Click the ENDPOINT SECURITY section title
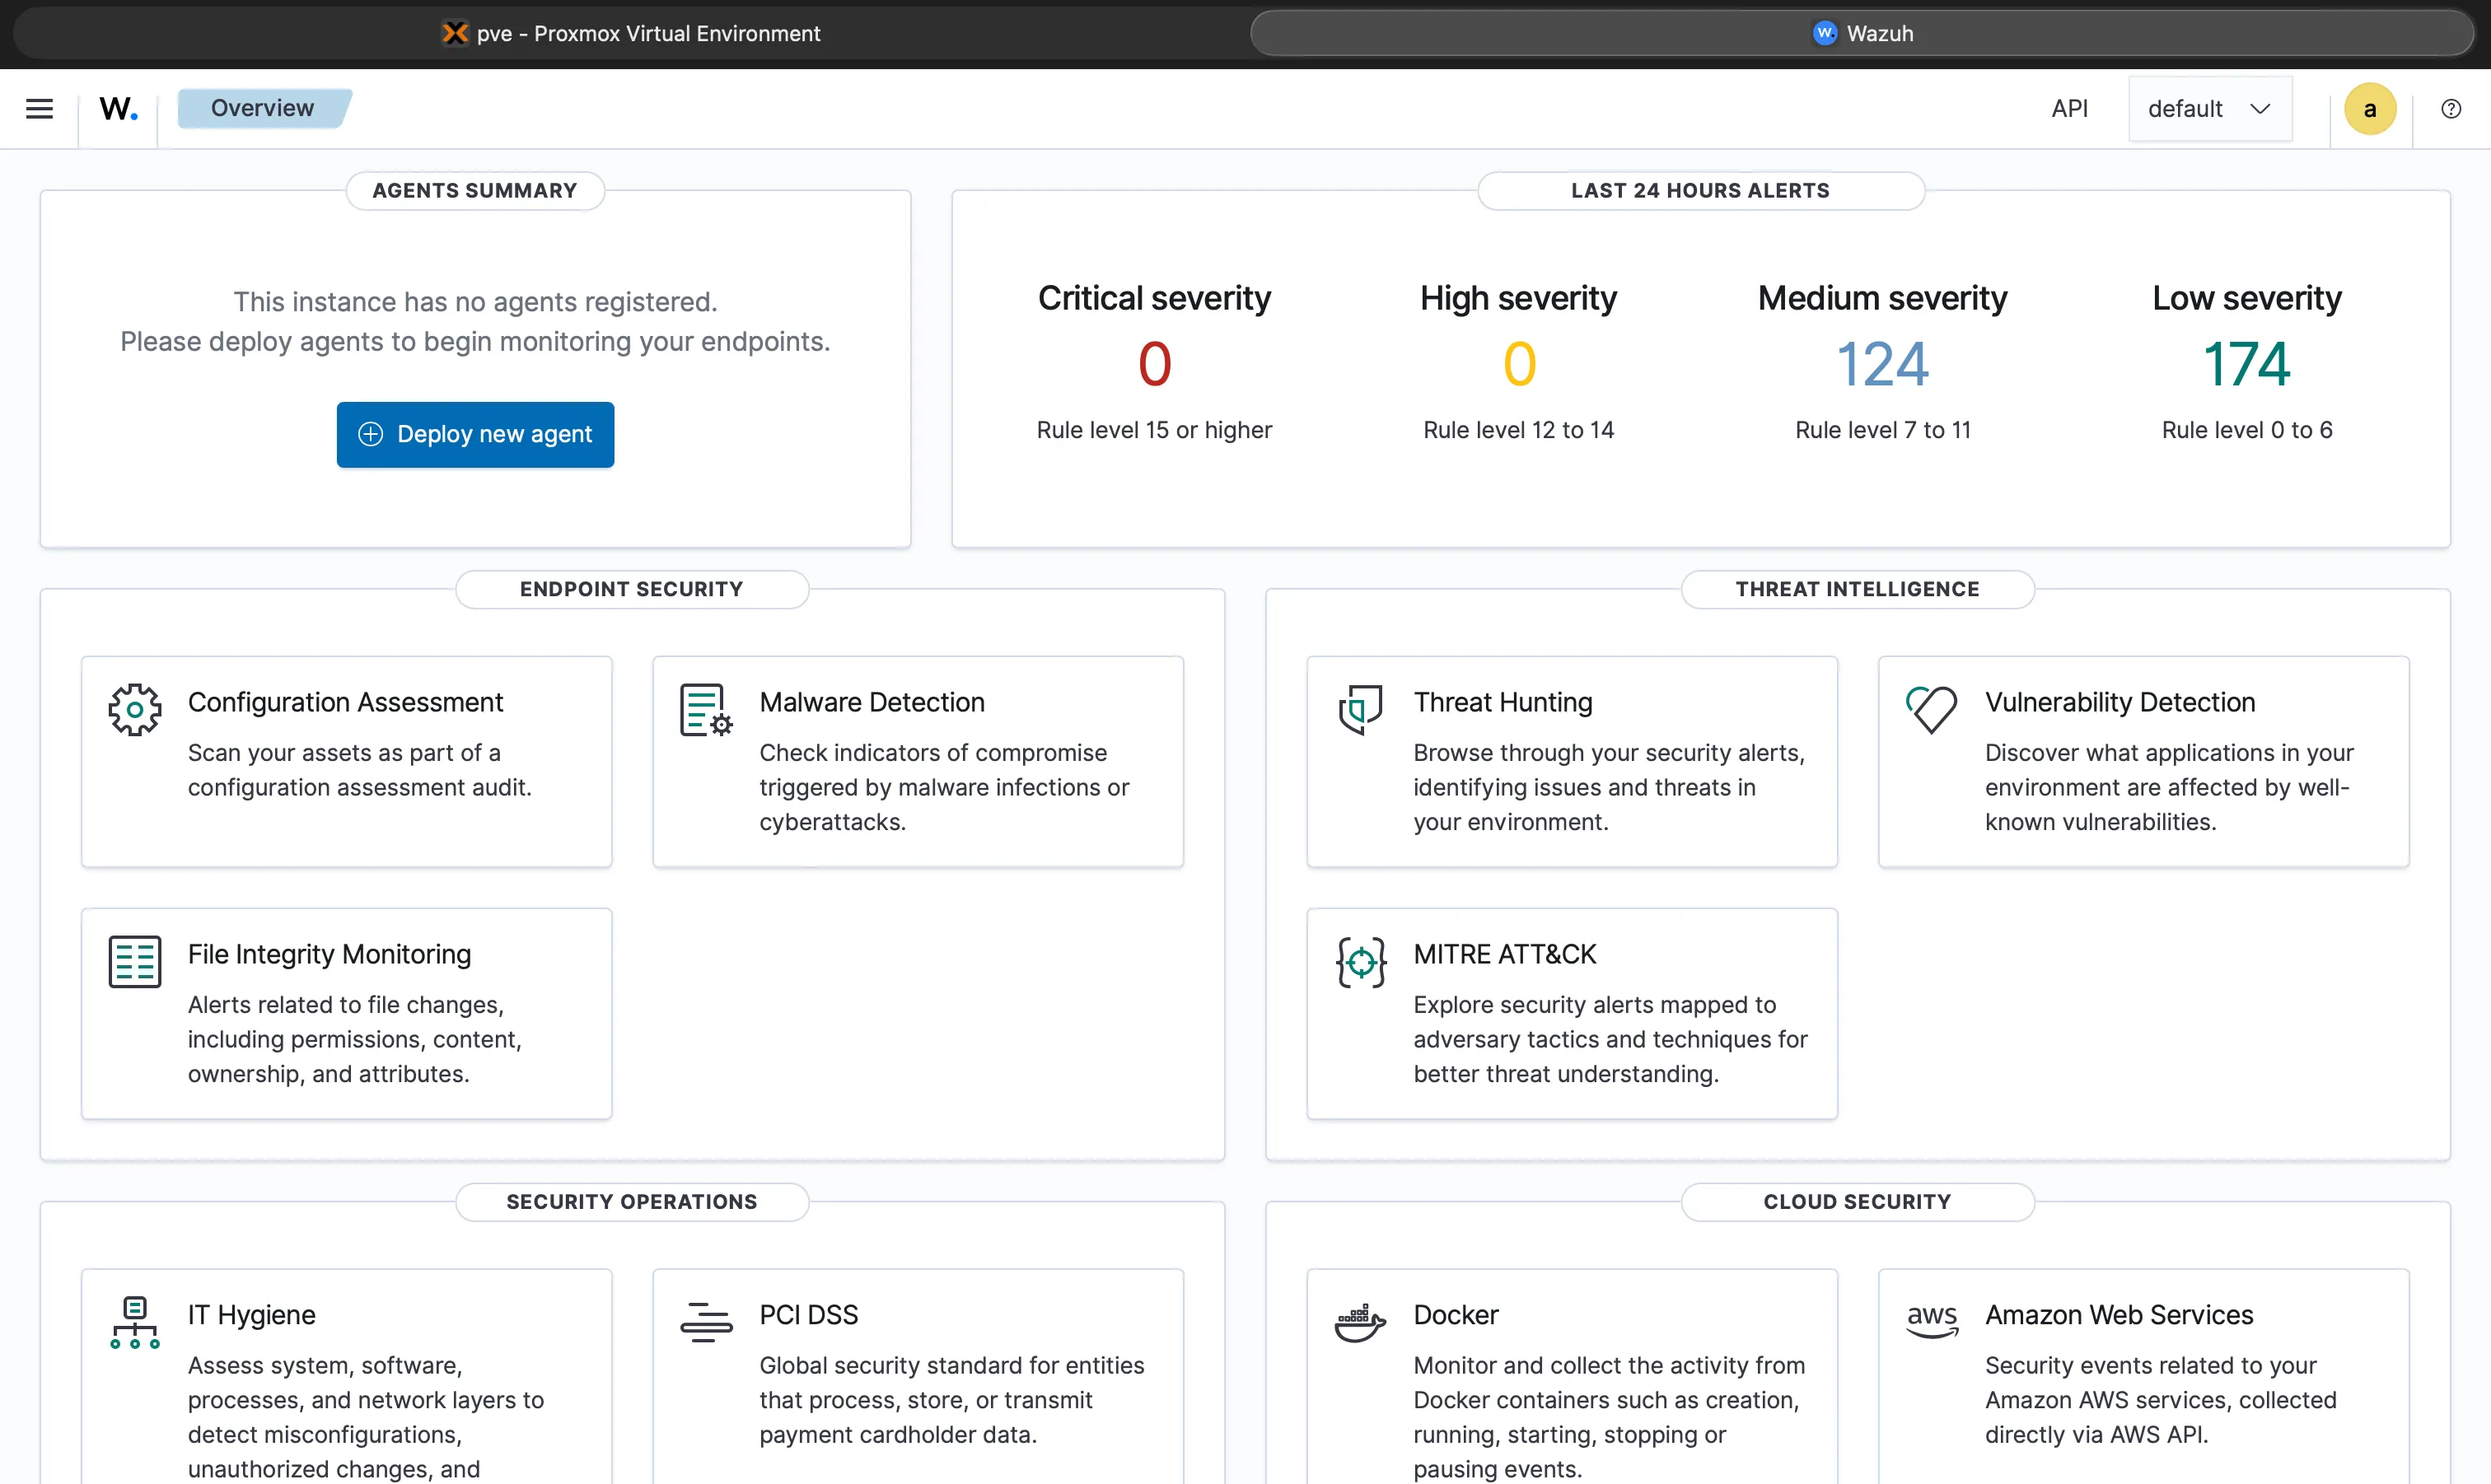The height and width of the screenshot is (1484, 2491). [x=631, y=589]
